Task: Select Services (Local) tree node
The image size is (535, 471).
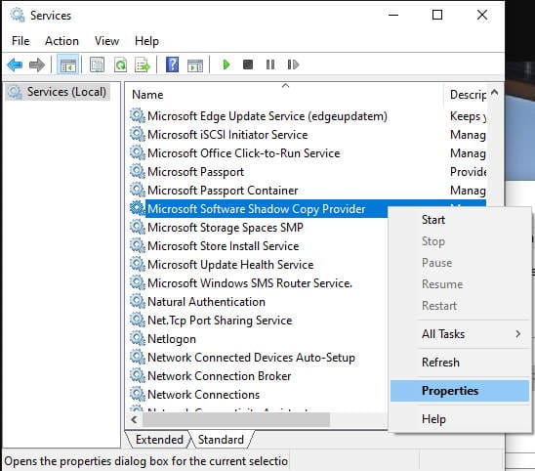Action: [x=58, y=92]
